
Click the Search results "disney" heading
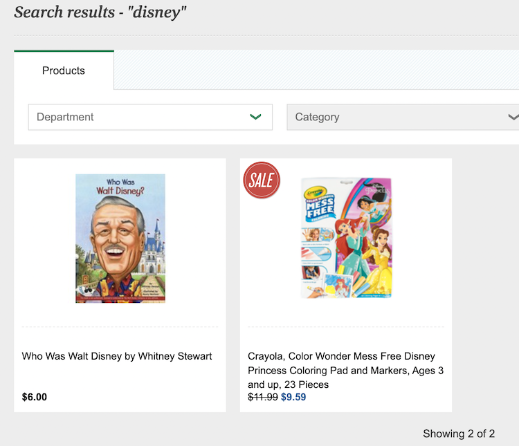[x=100, y=12]
